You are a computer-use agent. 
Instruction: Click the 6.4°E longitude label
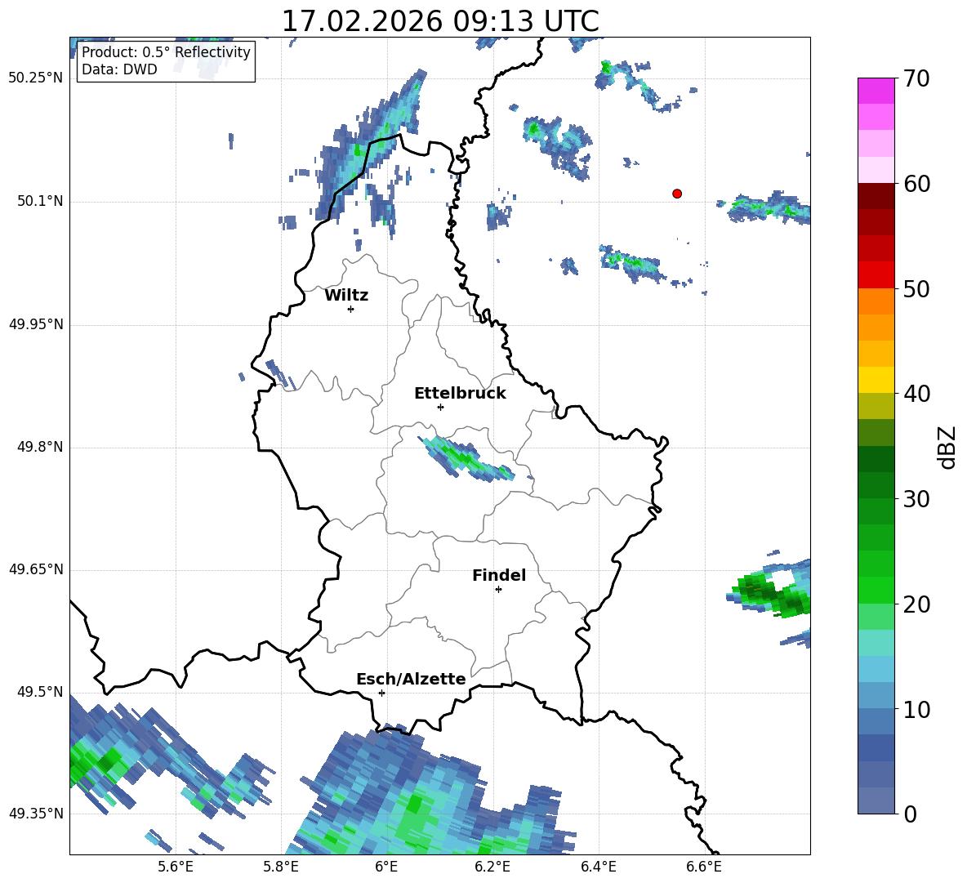coord(598,867)
